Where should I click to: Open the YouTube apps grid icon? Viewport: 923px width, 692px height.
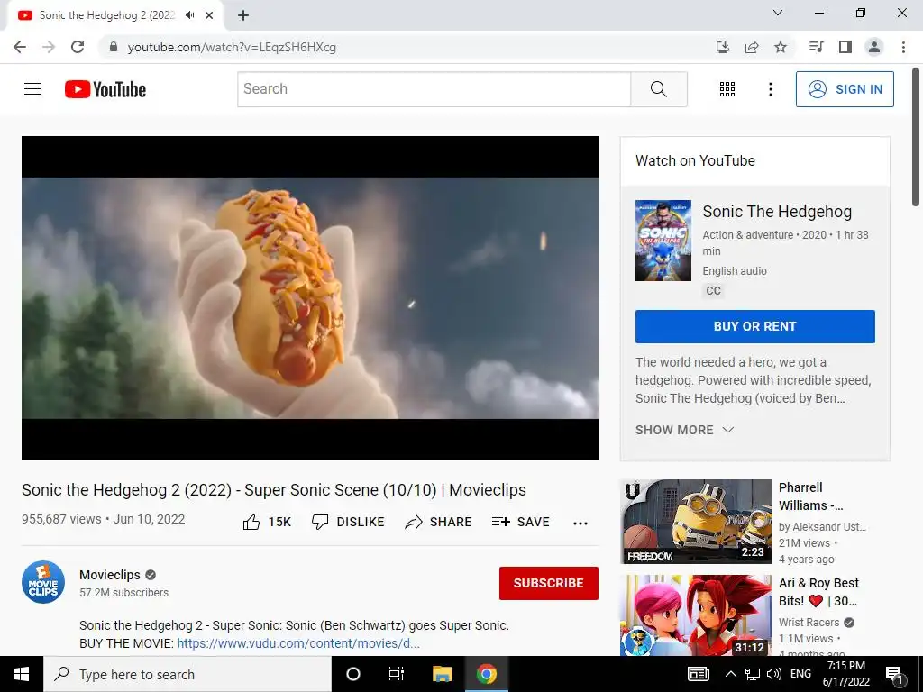pos(727,89)
